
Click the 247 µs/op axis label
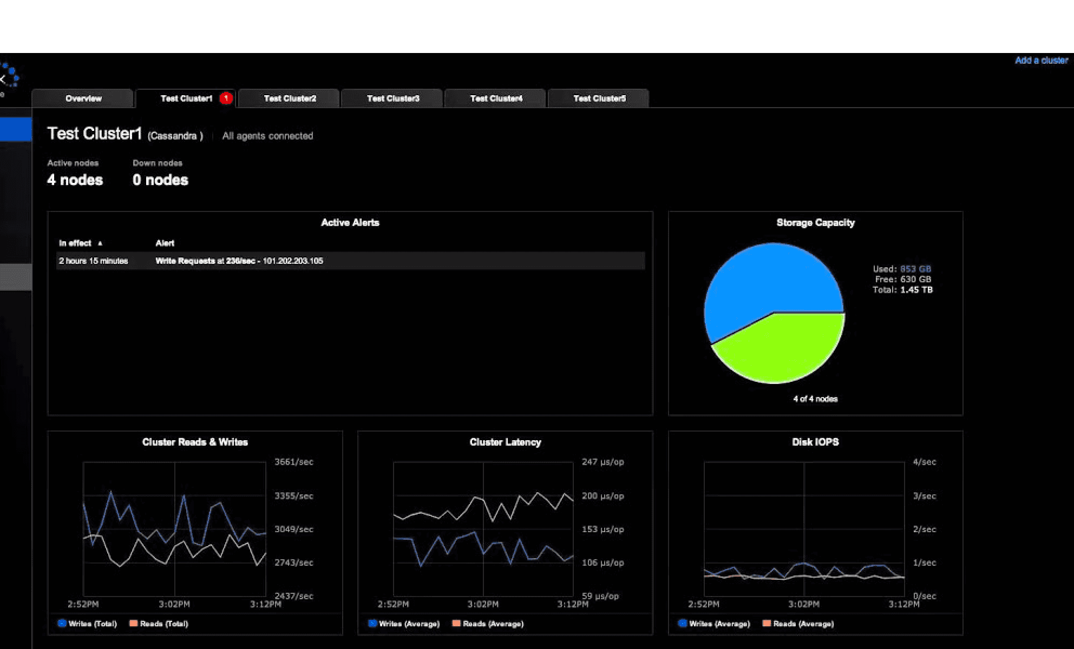tap(603, 462)
